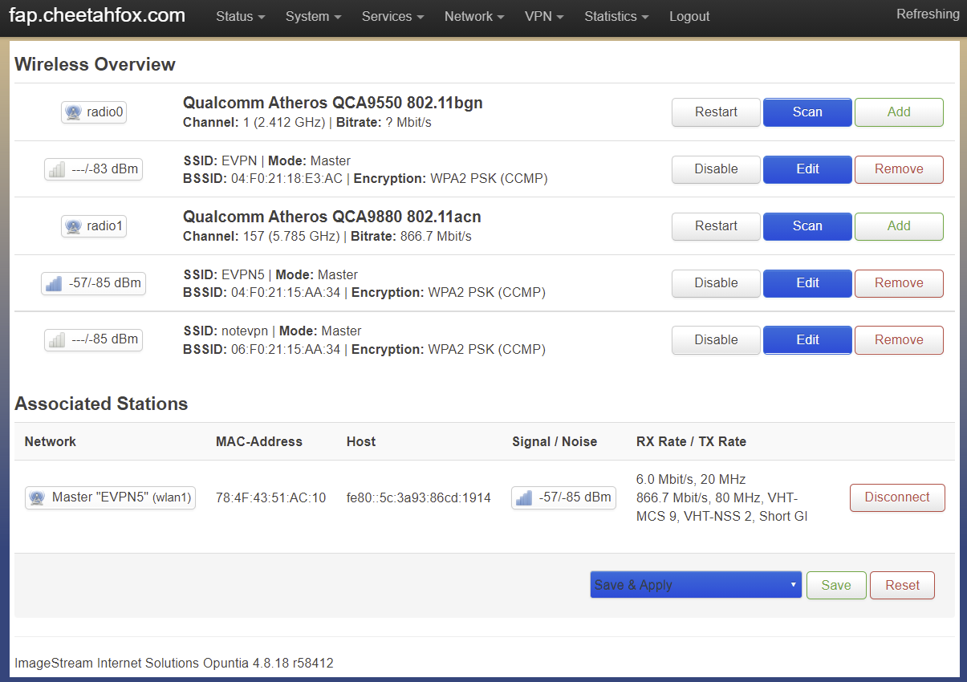
Task: Add a network to radio1
Action: [899, 226]
